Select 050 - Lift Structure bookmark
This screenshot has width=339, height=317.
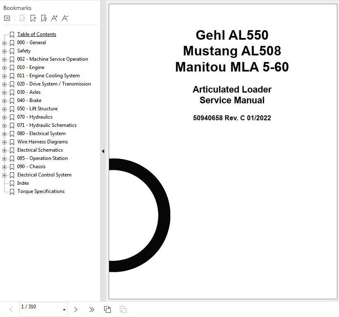37,109
